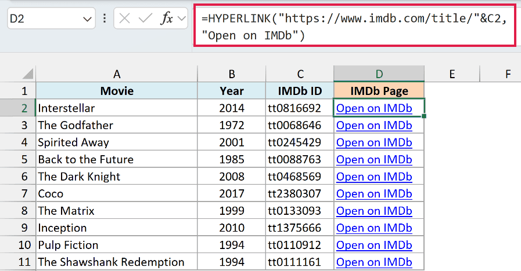Click inside the HYPERLINK formula text box

point(354,25)
